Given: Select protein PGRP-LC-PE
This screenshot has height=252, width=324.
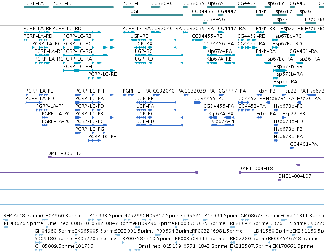Looking at the screenshot, I should tap(95, 140).
